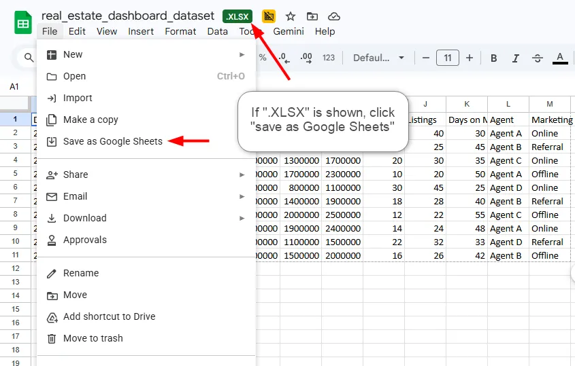This screenshot has height=366, width=575.
Task: Expand the Share submenu
Action: 146,175
